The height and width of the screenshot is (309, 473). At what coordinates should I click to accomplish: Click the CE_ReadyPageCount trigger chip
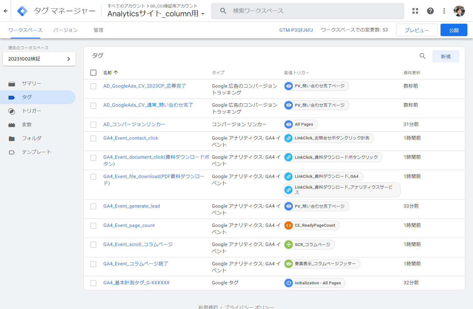coord(312,225)
